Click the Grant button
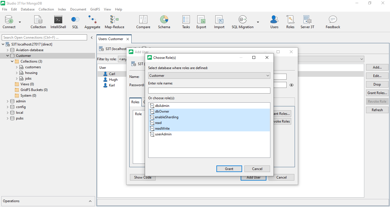The height and width of the screenshot is (207, 390). click(229, 169)
